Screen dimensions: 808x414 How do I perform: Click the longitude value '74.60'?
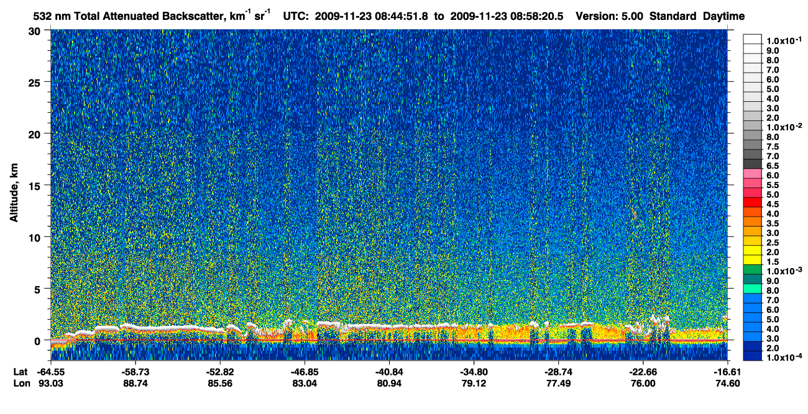727,384
